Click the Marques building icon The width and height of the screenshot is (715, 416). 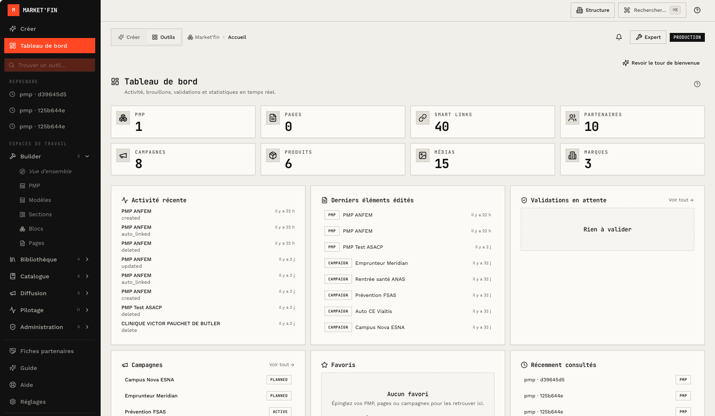point(572,155)
